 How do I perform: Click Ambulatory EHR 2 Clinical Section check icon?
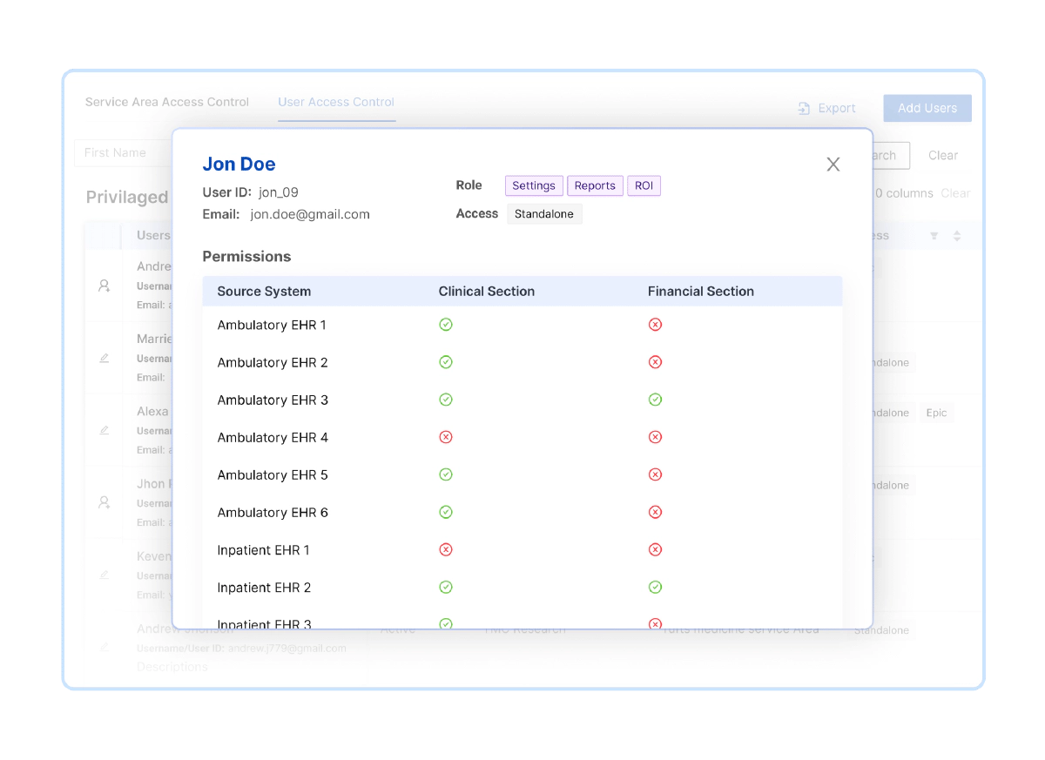[x=446, y=362]
